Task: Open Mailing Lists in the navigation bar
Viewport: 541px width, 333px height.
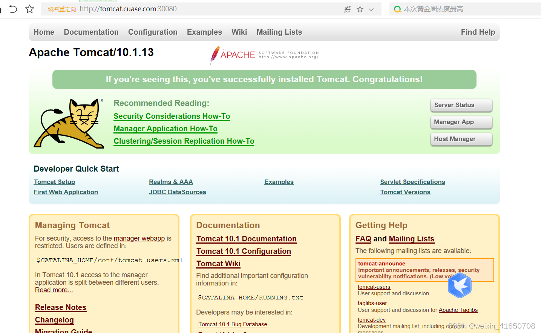Action: [x=279, y=32]
